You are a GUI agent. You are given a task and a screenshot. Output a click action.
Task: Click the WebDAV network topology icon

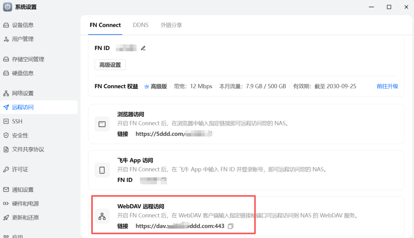click(102, 215)
